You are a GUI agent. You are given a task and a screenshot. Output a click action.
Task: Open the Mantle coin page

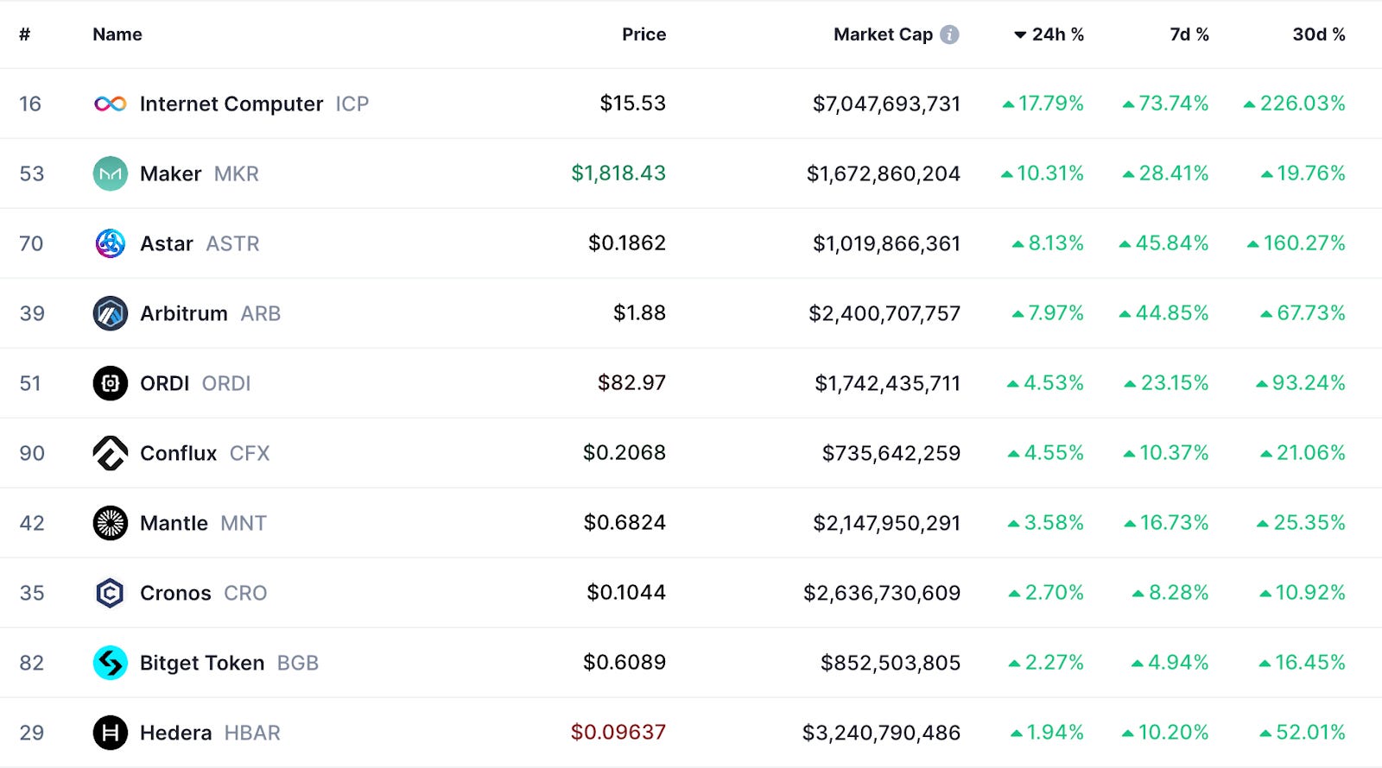[x=174, y=523]
